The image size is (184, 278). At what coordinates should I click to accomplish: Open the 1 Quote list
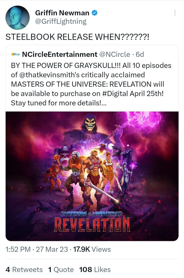coord(61,270)
